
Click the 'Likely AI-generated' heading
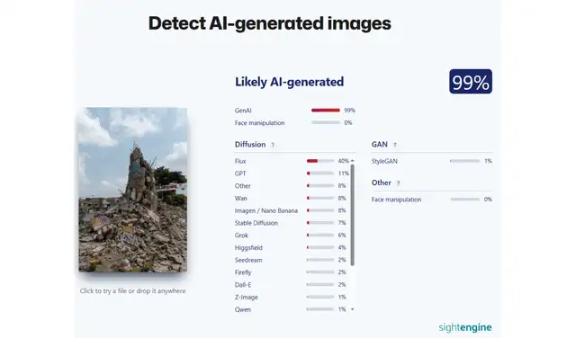pyautogui.click(x=290, y=82)
